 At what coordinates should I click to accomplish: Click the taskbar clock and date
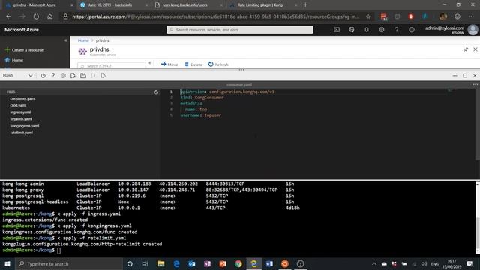click(451, 263)
